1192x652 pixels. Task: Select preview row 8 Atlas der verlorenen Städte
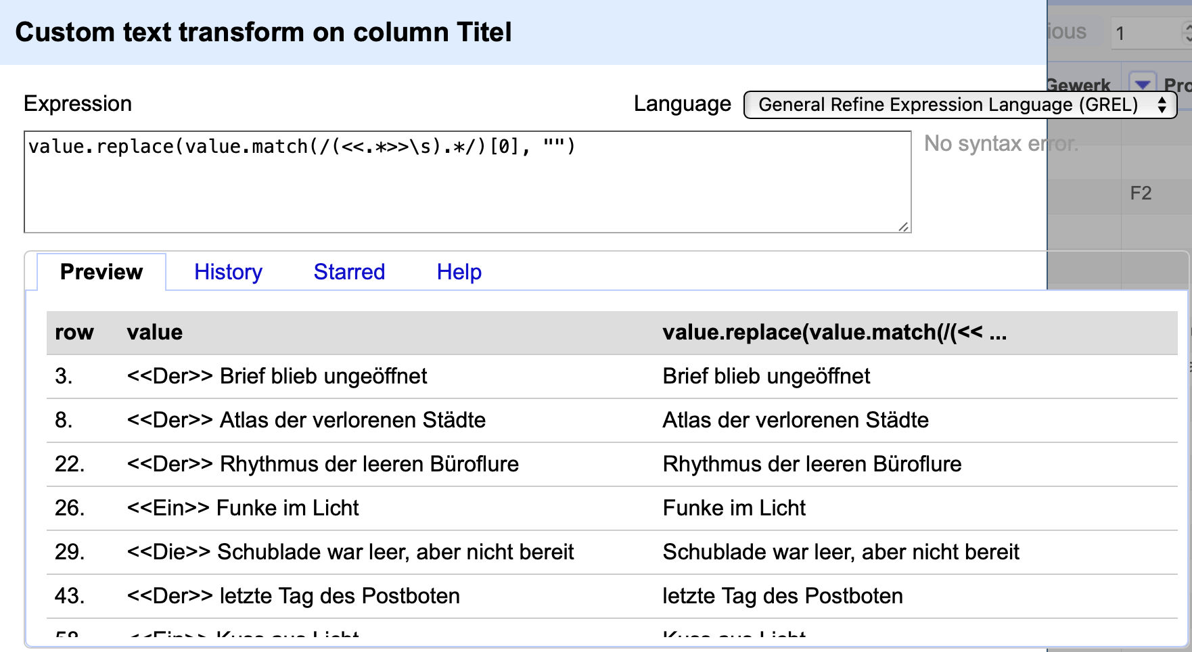[x=612, y=420]
